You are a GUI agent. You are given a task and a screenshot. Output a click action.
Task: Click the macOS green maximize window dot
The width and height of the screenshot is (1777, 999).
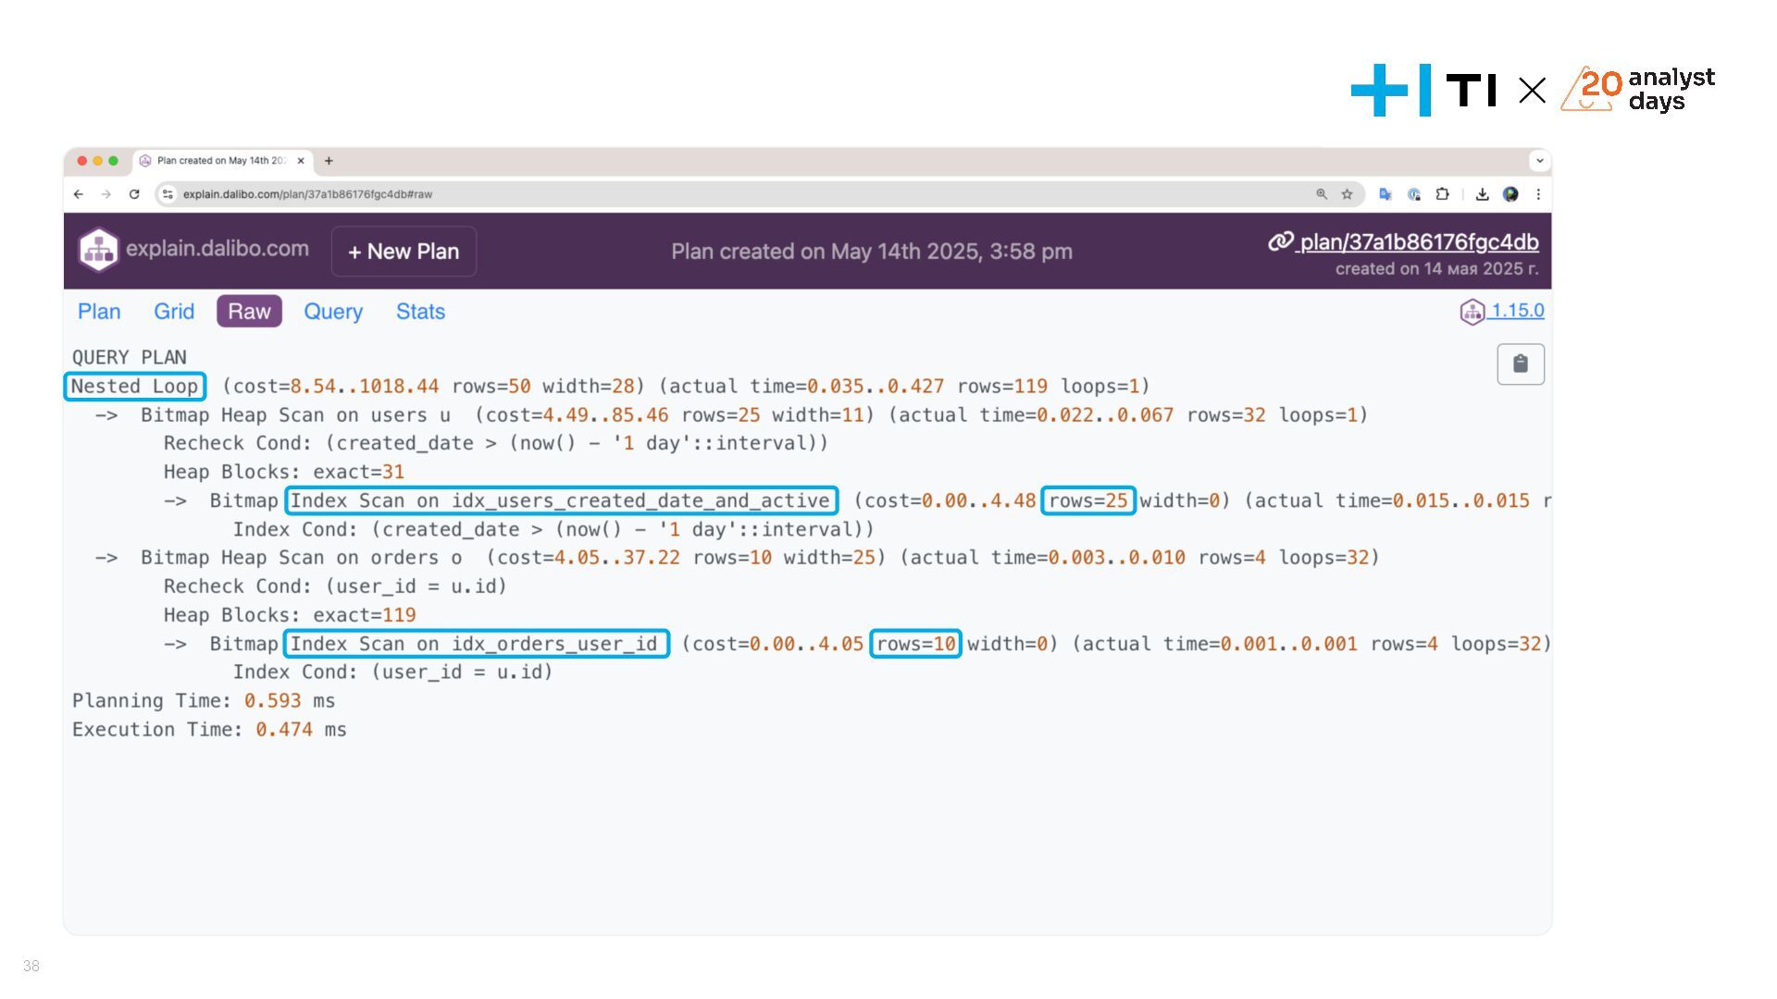[113, 161]
